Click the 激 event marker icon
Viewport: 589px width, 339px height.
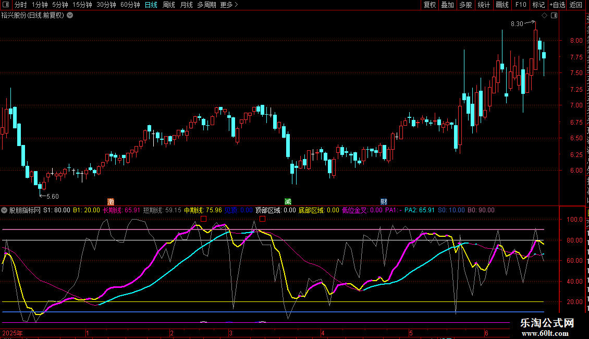coord(111,202)
